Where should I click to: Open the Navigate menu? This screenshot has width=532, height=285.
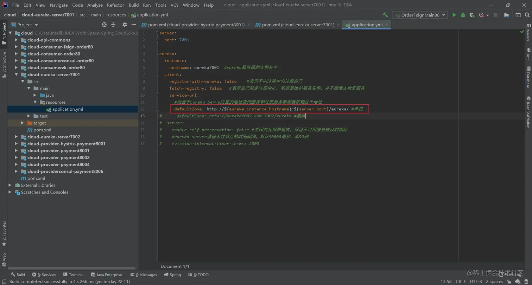59,5
